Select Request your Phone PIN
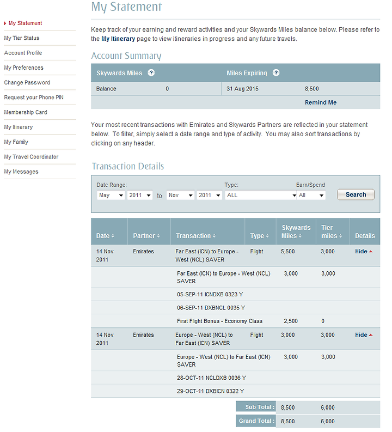 pos(34,98)
